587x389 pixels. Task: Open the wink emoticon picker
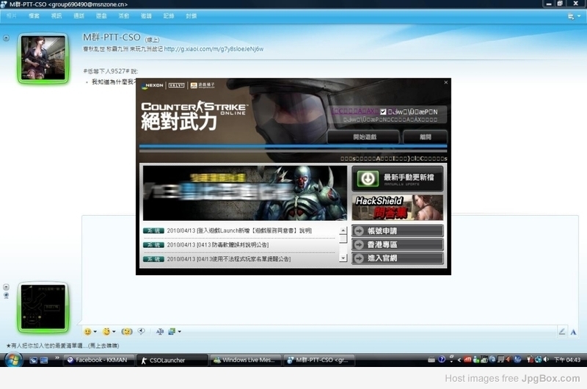pyautogui.click(x=107, y=332)
